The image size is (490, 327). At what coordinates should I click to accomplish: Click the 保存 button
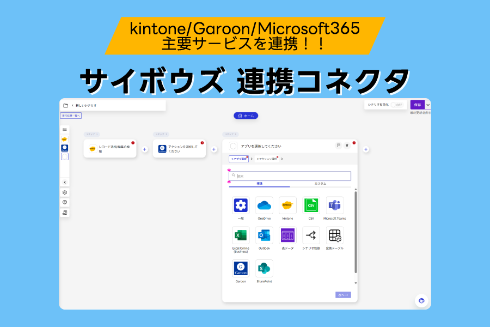click(417, 105)
